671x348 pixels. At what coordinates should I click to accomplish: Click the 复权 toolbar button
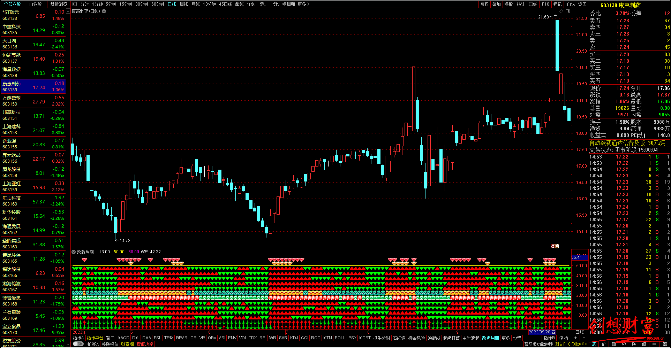484,4
